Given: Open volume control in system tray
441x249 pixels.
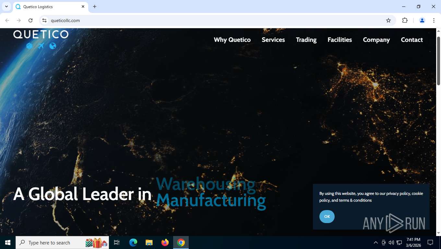Looking at the screenshot, I should 391,243.
